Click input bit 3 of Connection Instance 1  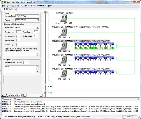[x=105, y=44]
